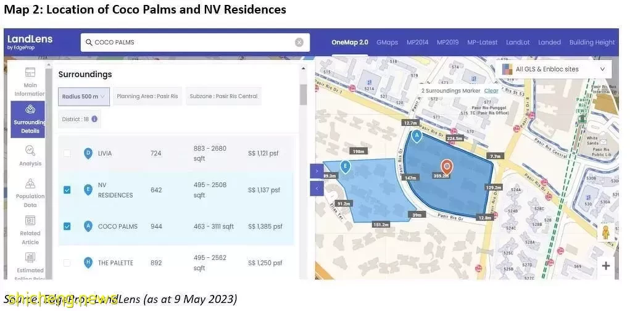Click the surroundings list scrollbar thumb
The height and width of the screenshot is (311, 630).
[x=304, y=94]
